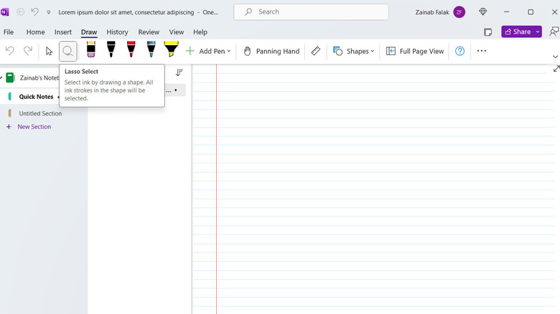Choose the red pen

[131, 49]
